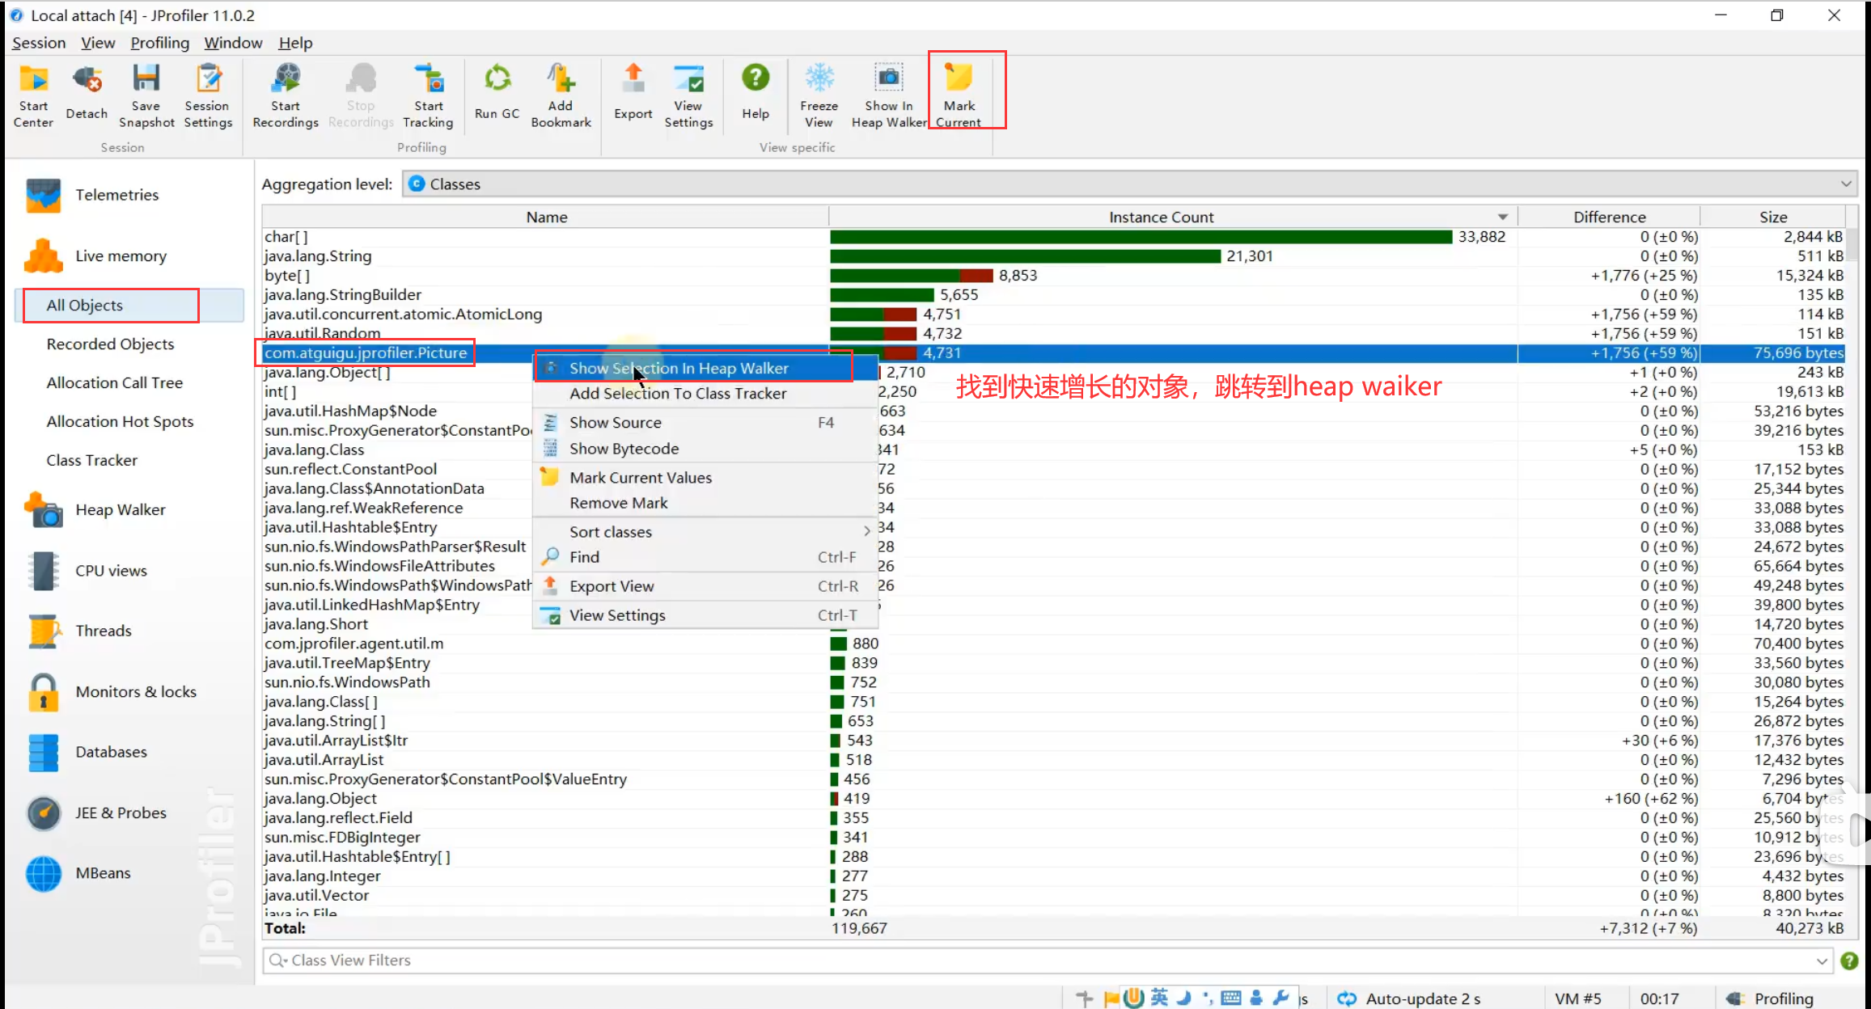1871x1009 pixels.
Task: Click the Instance Count sort arrow
Action: pos(1502,217)
